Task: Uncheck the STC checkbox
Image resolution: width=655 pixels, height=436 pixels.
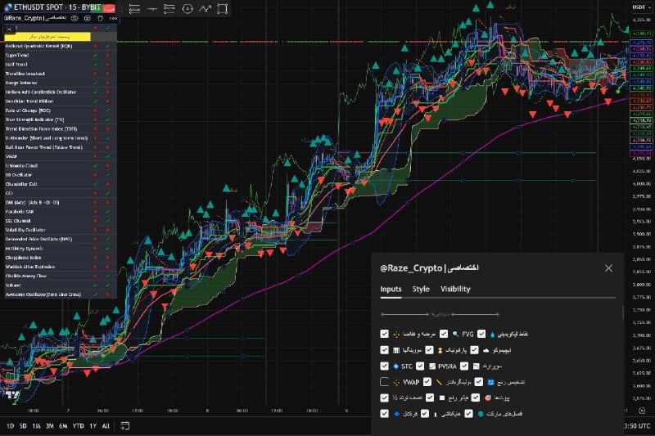Action: [x=385, y=366]
